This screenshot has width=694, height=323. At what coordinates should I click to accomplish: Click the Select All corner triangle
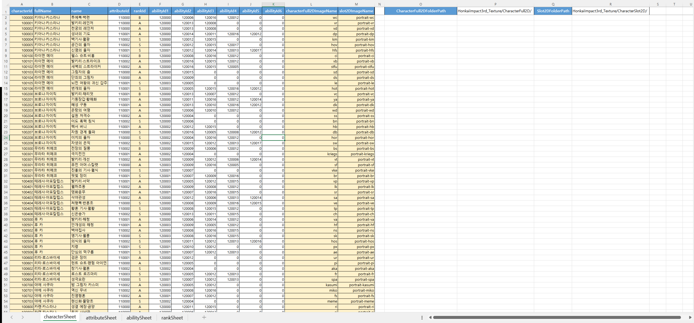[7, 5]
